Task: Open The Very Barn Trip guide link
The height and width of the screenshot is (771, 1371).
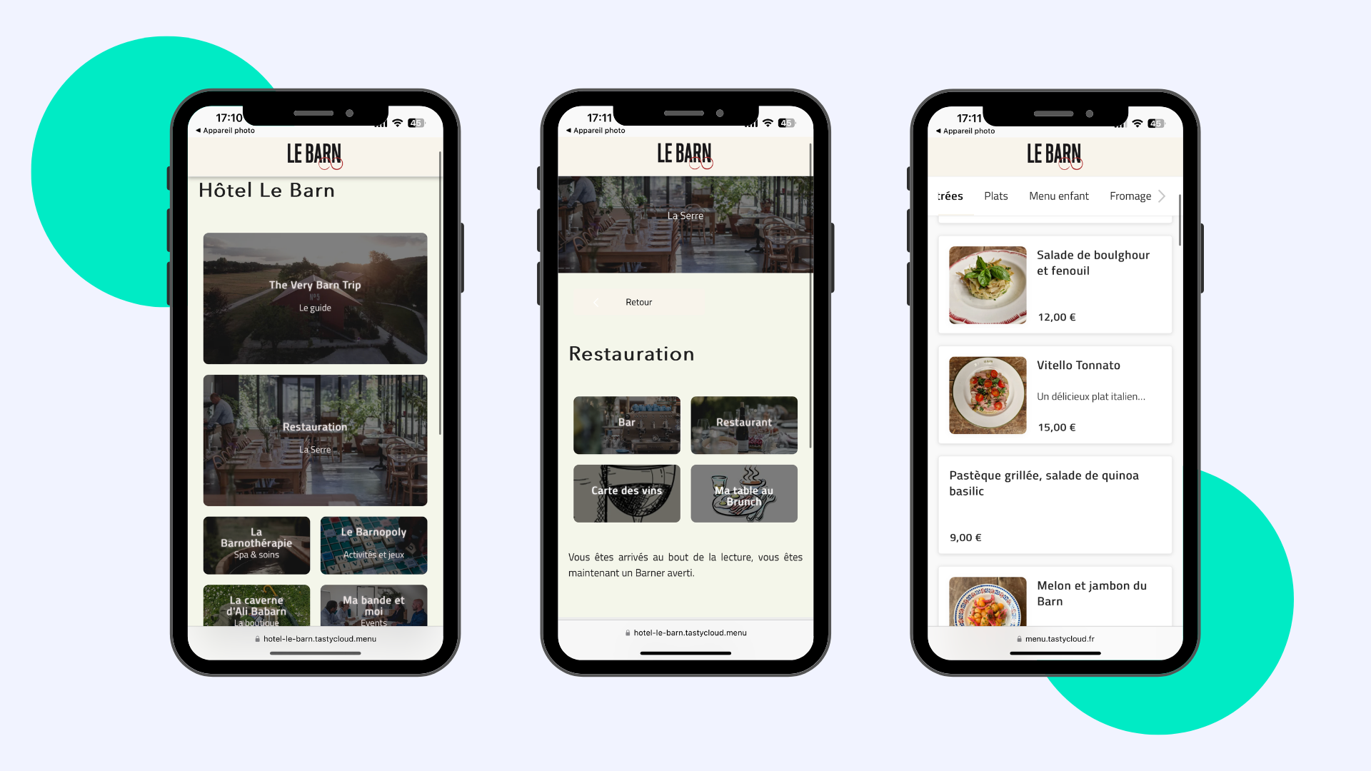Action: pos(316,296)
